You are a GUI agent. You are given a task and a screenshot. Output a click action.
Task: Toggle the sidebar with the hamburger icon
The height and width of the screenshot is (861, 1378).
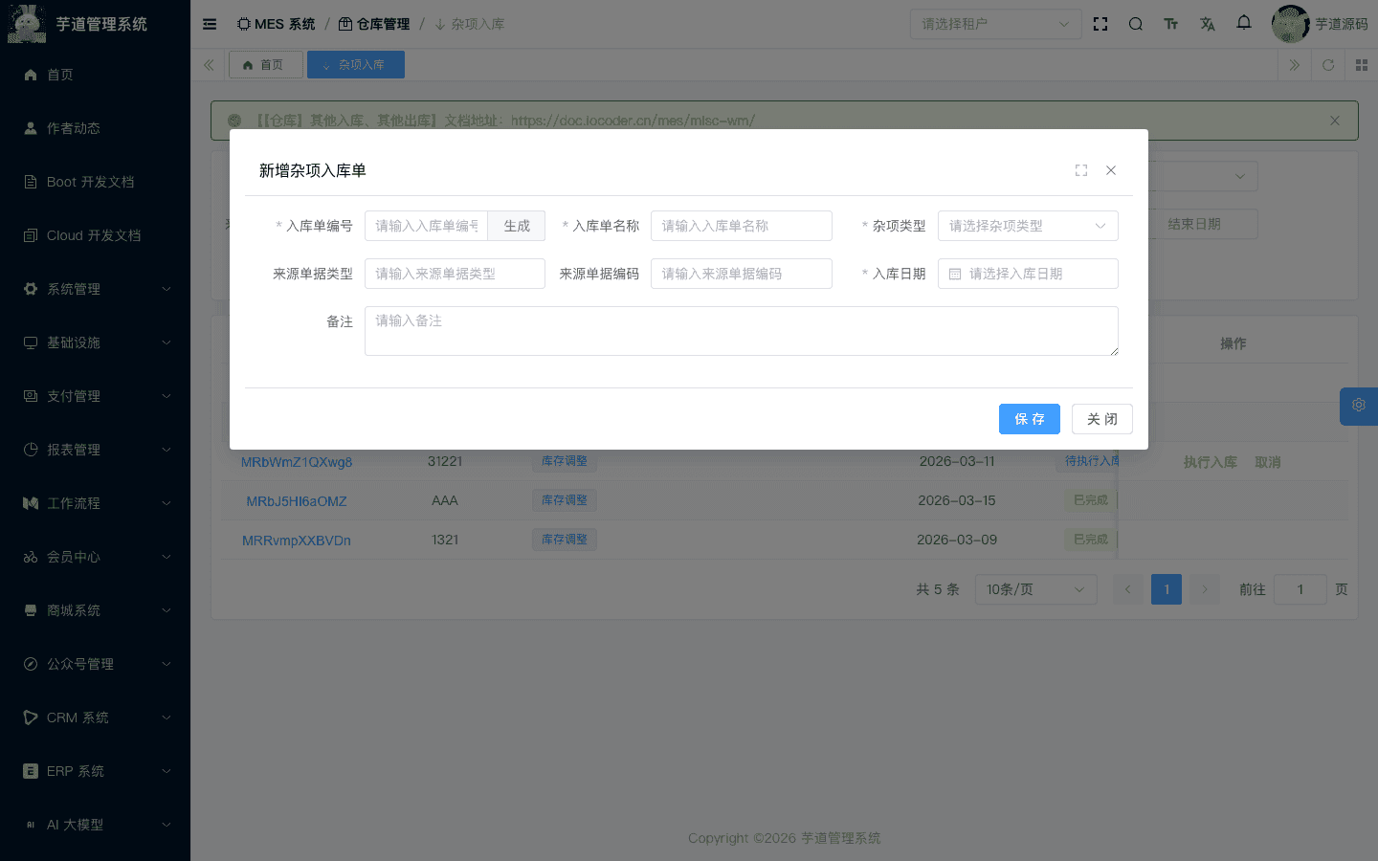pos(210,24)
